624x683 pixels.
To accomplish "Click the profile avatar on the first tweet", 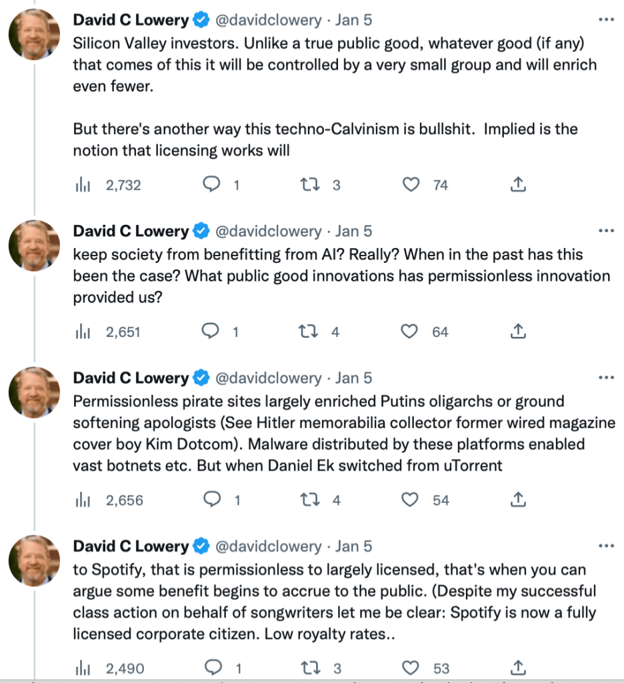I will [x=35, y=35].
